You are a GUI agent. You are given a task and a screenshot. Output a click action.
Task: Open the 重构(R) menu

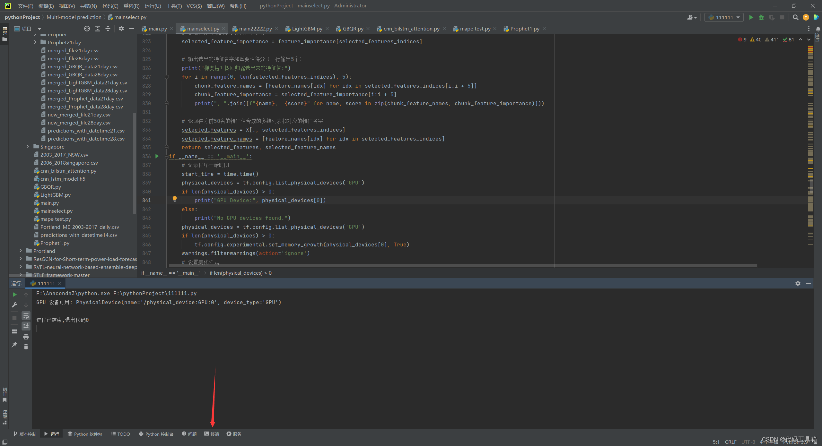point(131,6)
